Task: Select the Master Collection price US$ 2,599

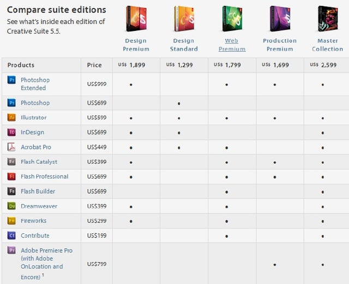Action: click(323, 65)
